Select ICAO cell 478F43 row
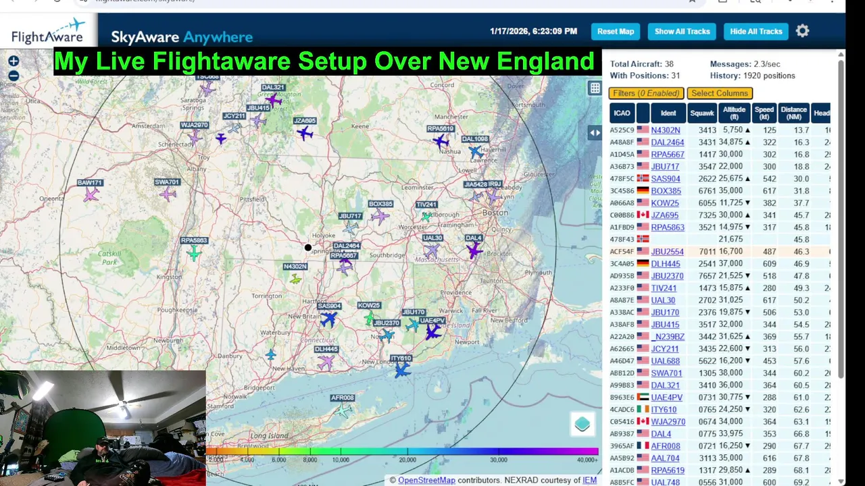This screenshot has width=865, height=486. (x=622, y=240)
